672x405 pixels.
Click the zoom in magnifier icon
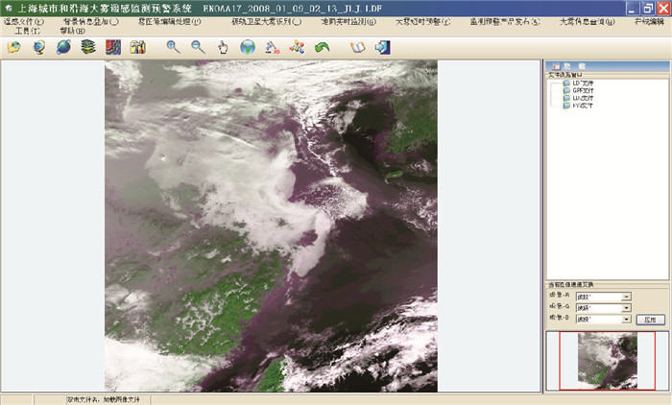tap(173, 46)
